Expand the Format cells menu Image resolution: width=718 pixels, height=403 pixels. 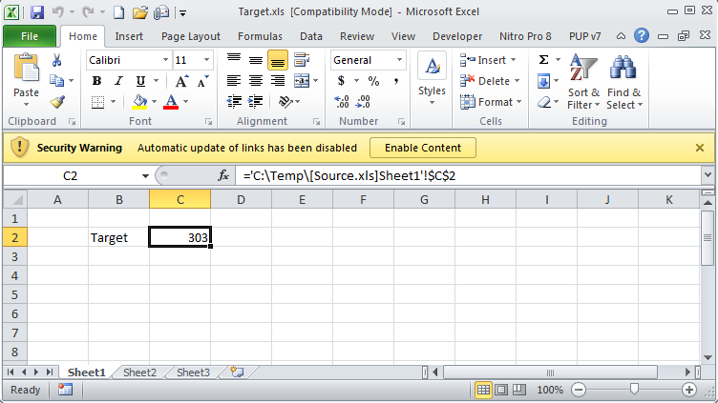pyautogui.click(x=491, y=102)
